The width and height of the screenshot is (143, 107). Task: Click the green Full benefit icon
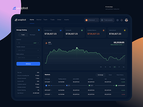(82, 30)
